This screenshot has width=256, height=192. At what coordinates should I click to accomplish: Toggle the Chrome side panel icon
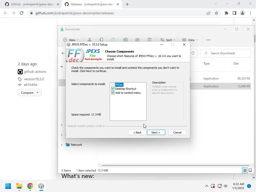click(x=234, y=13)
